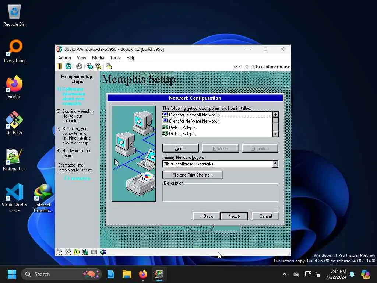Click the first floppy drive status icon
Viewport: 377px width, 283px height.
[59, 252]
